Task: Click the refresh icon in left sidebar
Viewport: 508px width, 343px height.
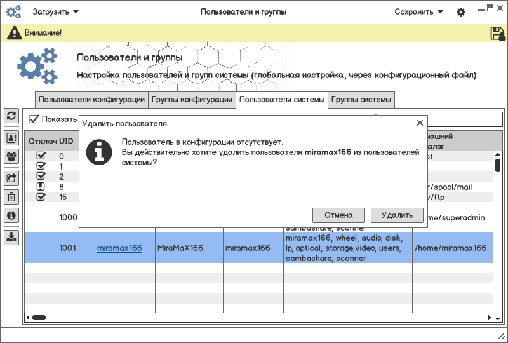Action: coord(11,116)
